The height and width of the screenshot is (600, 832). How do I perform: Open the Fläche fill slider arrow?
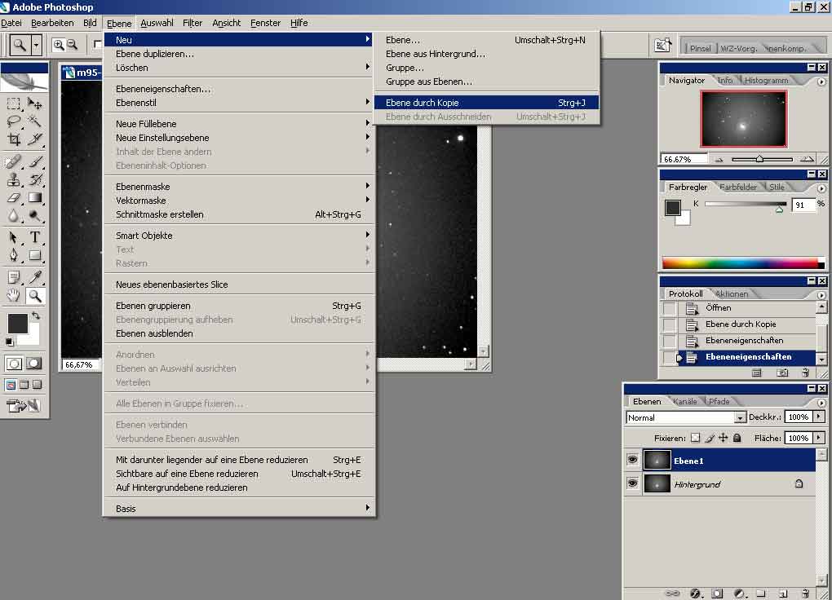point(819,438)
